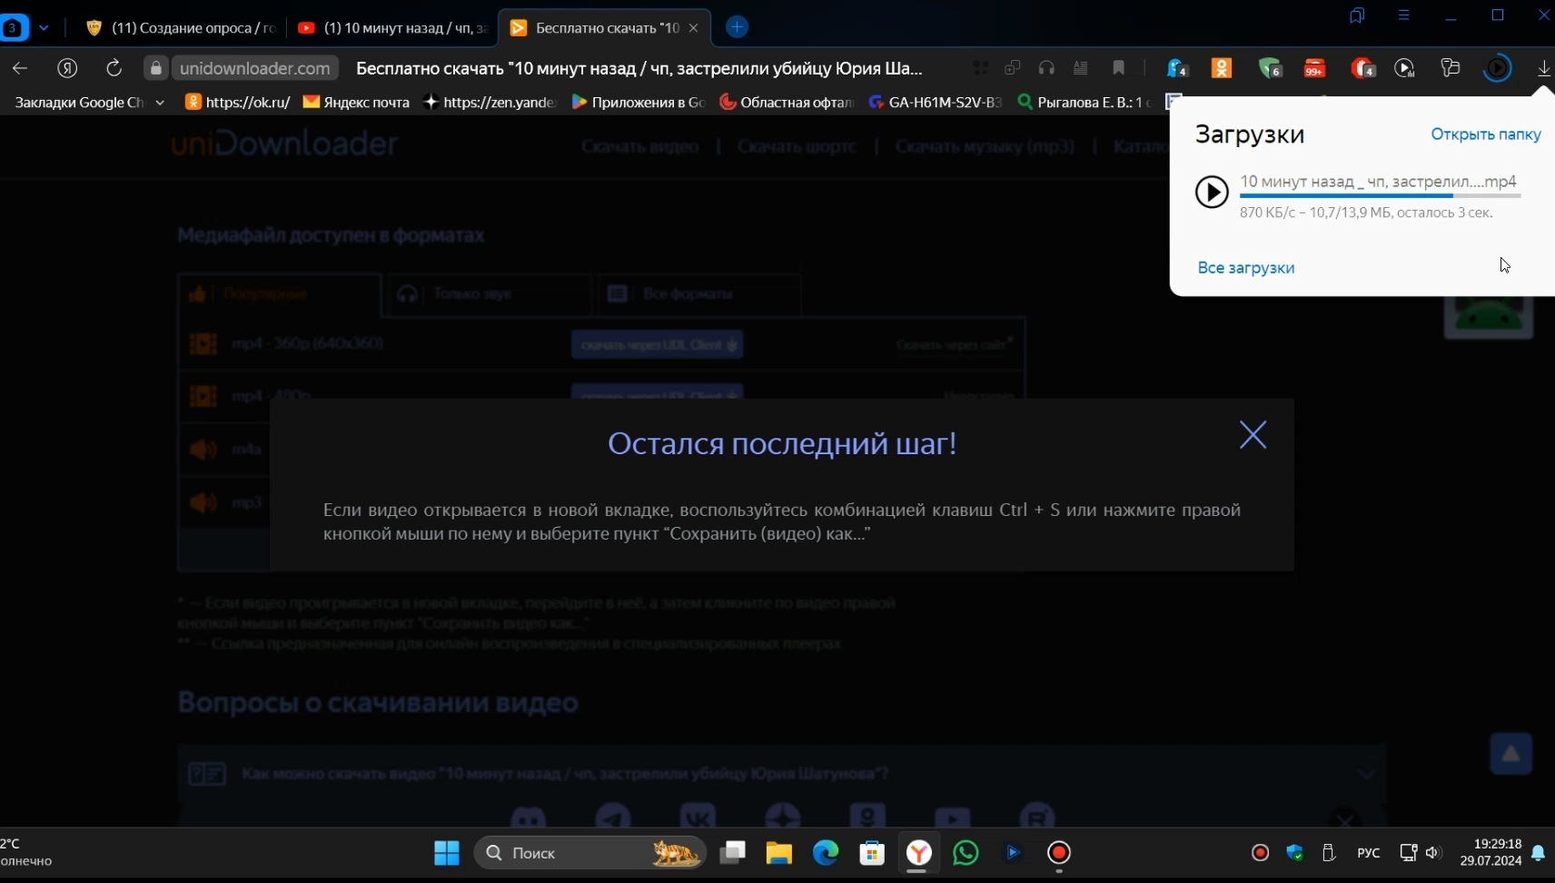The image size is (1555, 883).
Task: Open the tab list dropdown arrow
Action: (x=45, y=27)
